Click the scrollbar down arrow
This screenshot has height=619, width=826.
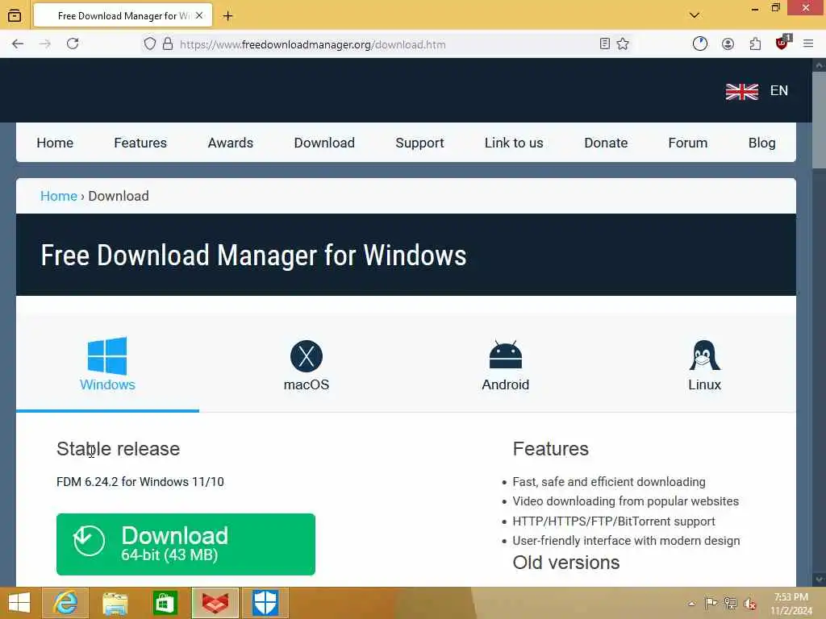click(819, 579)
